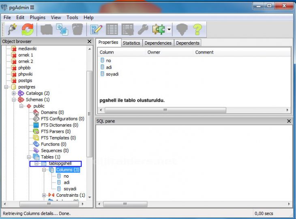Click the guru hint toolbar icon
The image size is (296, 219).
(x=182, y=30)
